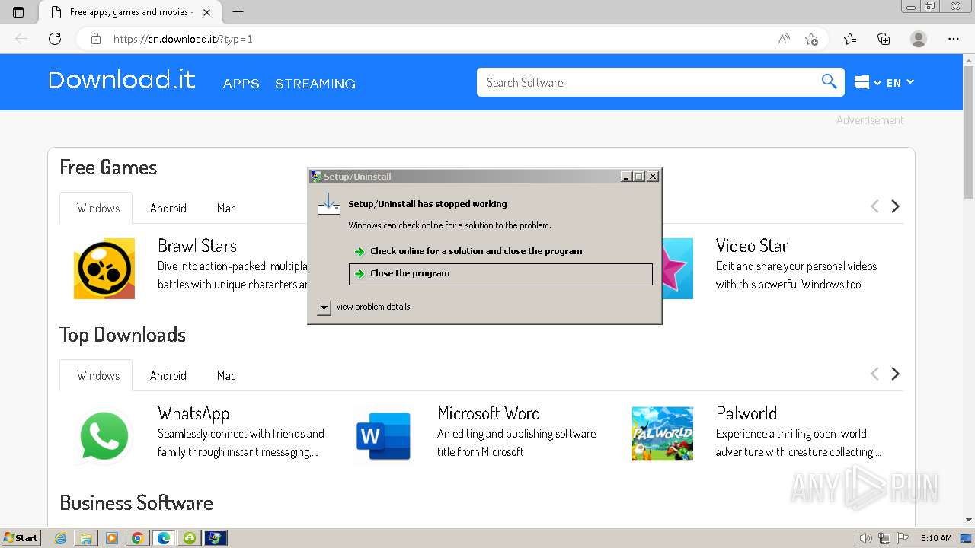Go to next Top Downloads with right arrow
The width and height of the screenshot is (975, 548).
(896, 374)
